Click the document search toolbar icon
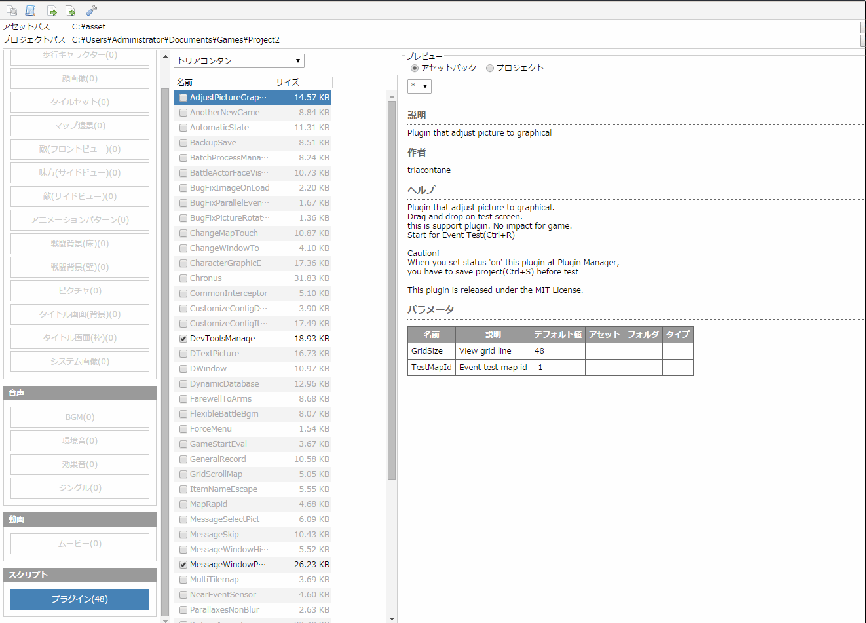866x623 pixels. click(12, 10)
